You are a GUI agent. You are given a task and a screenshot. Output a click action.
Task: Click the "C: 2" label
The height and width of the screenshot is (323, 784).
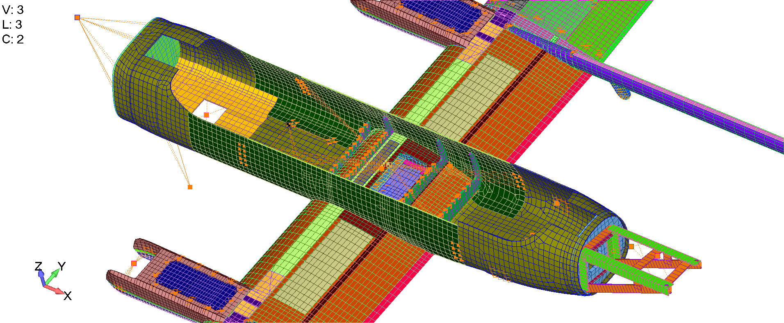[13, 39]
